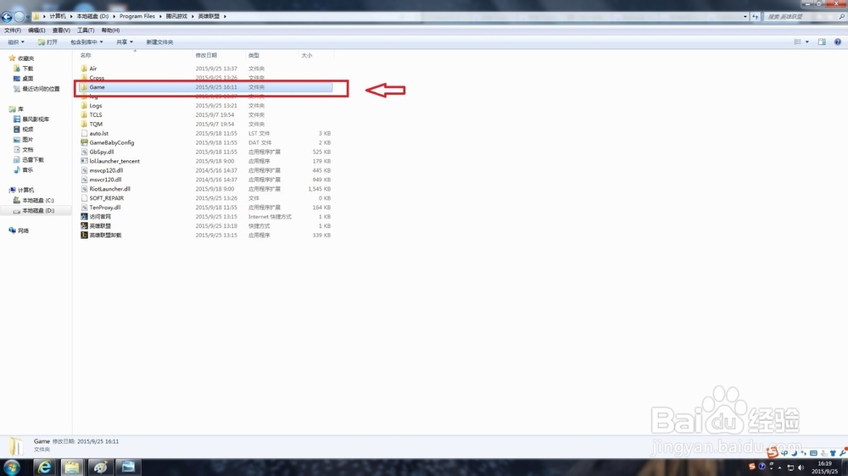Click the magnifier icon in the search box
848x476 pixels.
(x=842, y=17)
